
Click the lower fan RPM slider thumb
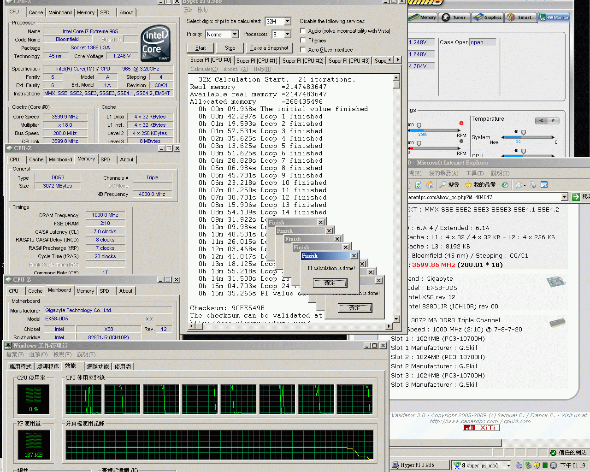(419, 143)
